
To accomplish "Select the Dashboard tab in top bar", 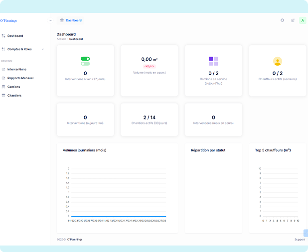I will (x=71, y=20).
